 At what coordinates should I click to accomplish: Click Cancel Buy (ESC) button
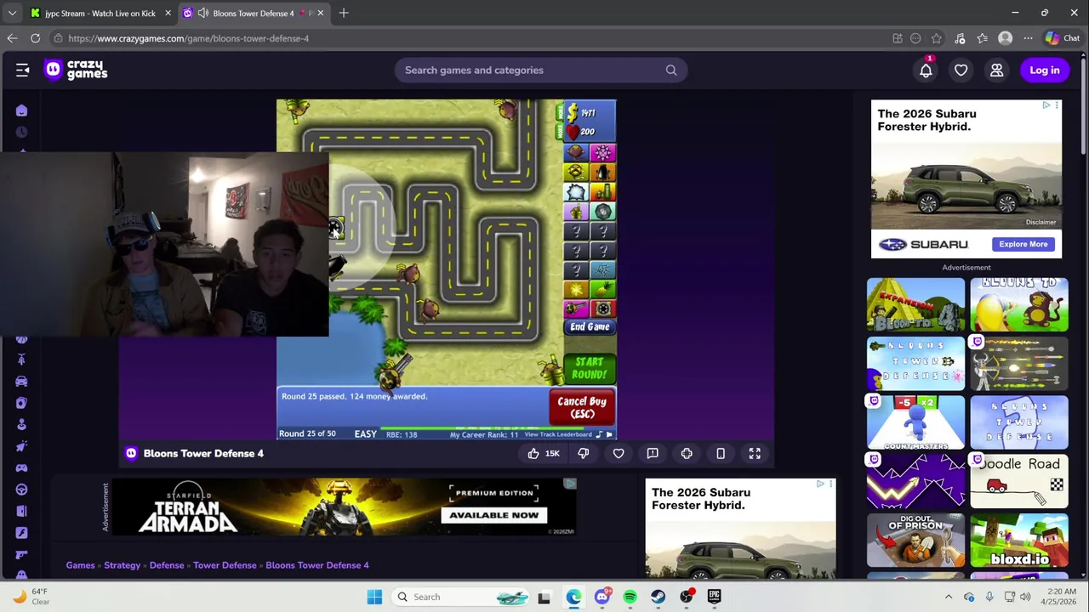click(x=582, y=407)
